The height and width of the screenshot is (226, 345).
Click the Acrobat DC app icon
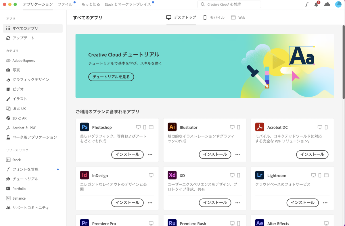click(260, 127)
